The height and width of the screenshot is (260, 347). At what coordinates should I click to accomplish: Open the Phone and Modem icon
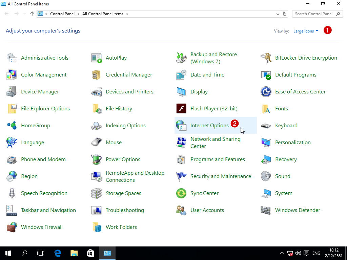pos(12,159)
